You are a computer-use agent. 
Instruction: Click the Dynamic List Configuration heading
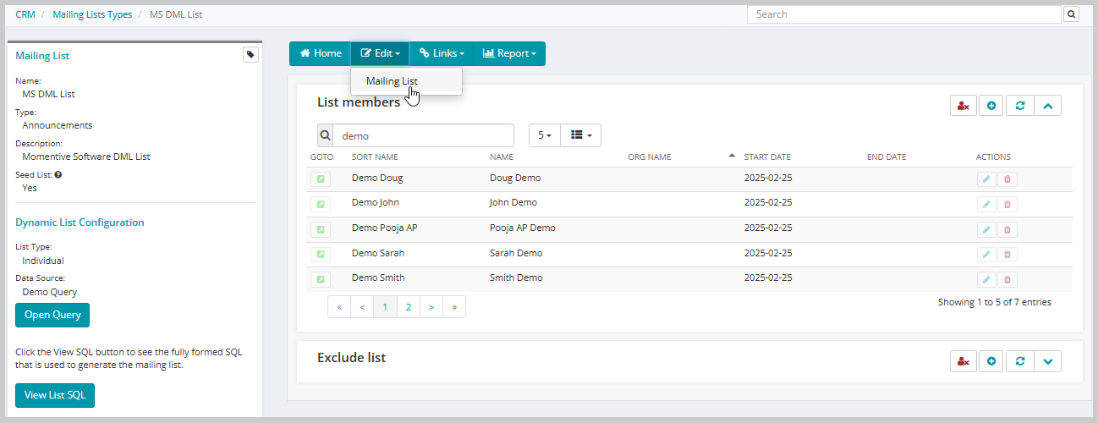[x=80, y=222]
